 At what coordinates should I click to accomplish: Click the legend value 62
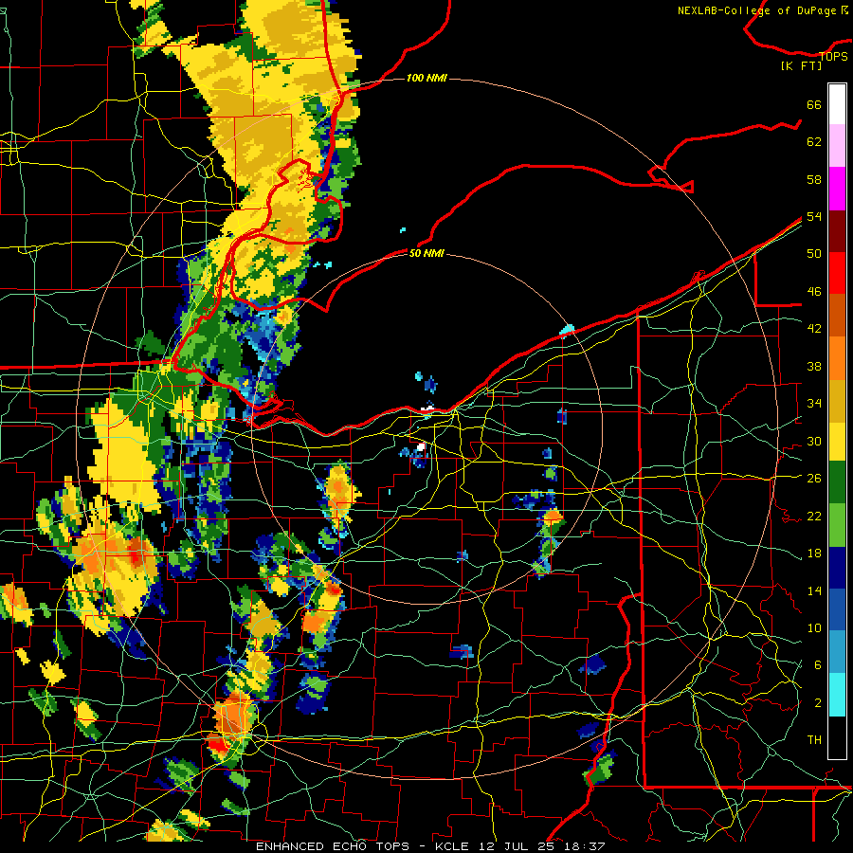point(814,142)
